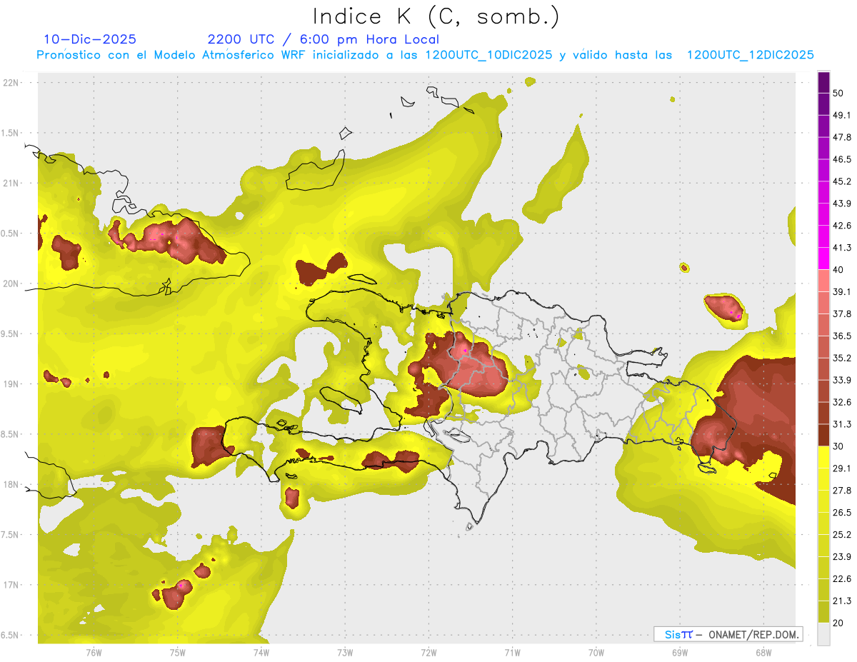Click the "SisTT - ONAMET/REP.DOM." label
Image resolution: width=857 pixels, height=662 pixels.
tap(728, 634)
